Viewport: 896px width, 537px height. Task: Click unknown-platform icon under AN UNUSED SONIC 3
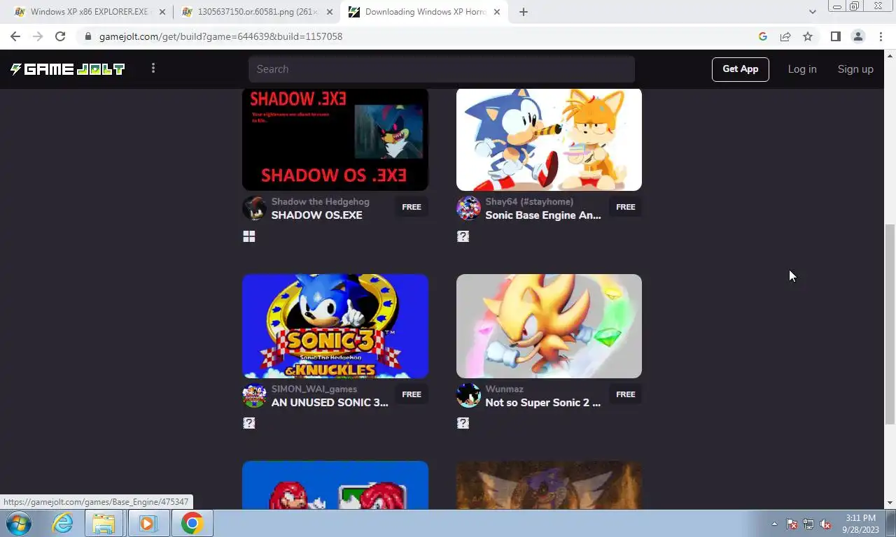tap(249, 423)
